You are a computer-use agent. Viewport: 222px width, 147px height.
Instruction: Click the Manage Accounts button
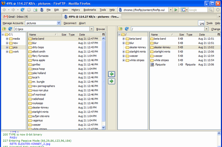(x=13, y=23)
